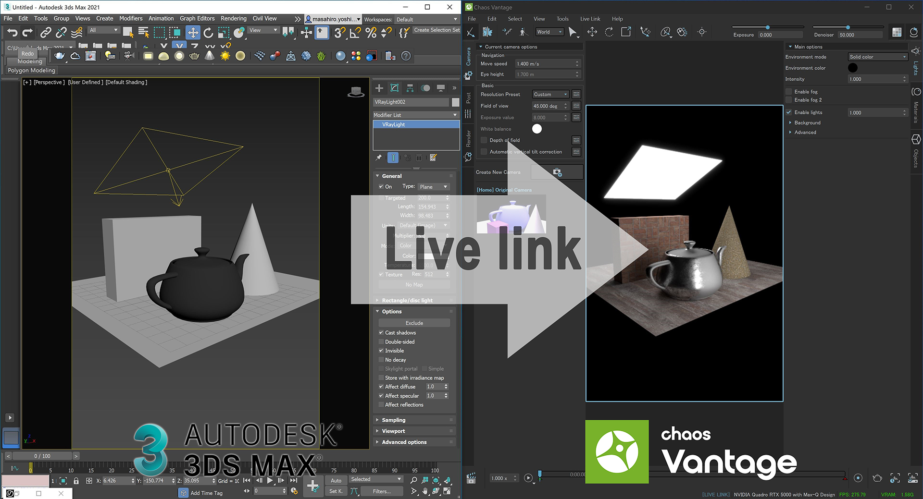This screenshot has height=499, width=923.
Task: Click the Exclude button
Action: (x=414, y=323)
